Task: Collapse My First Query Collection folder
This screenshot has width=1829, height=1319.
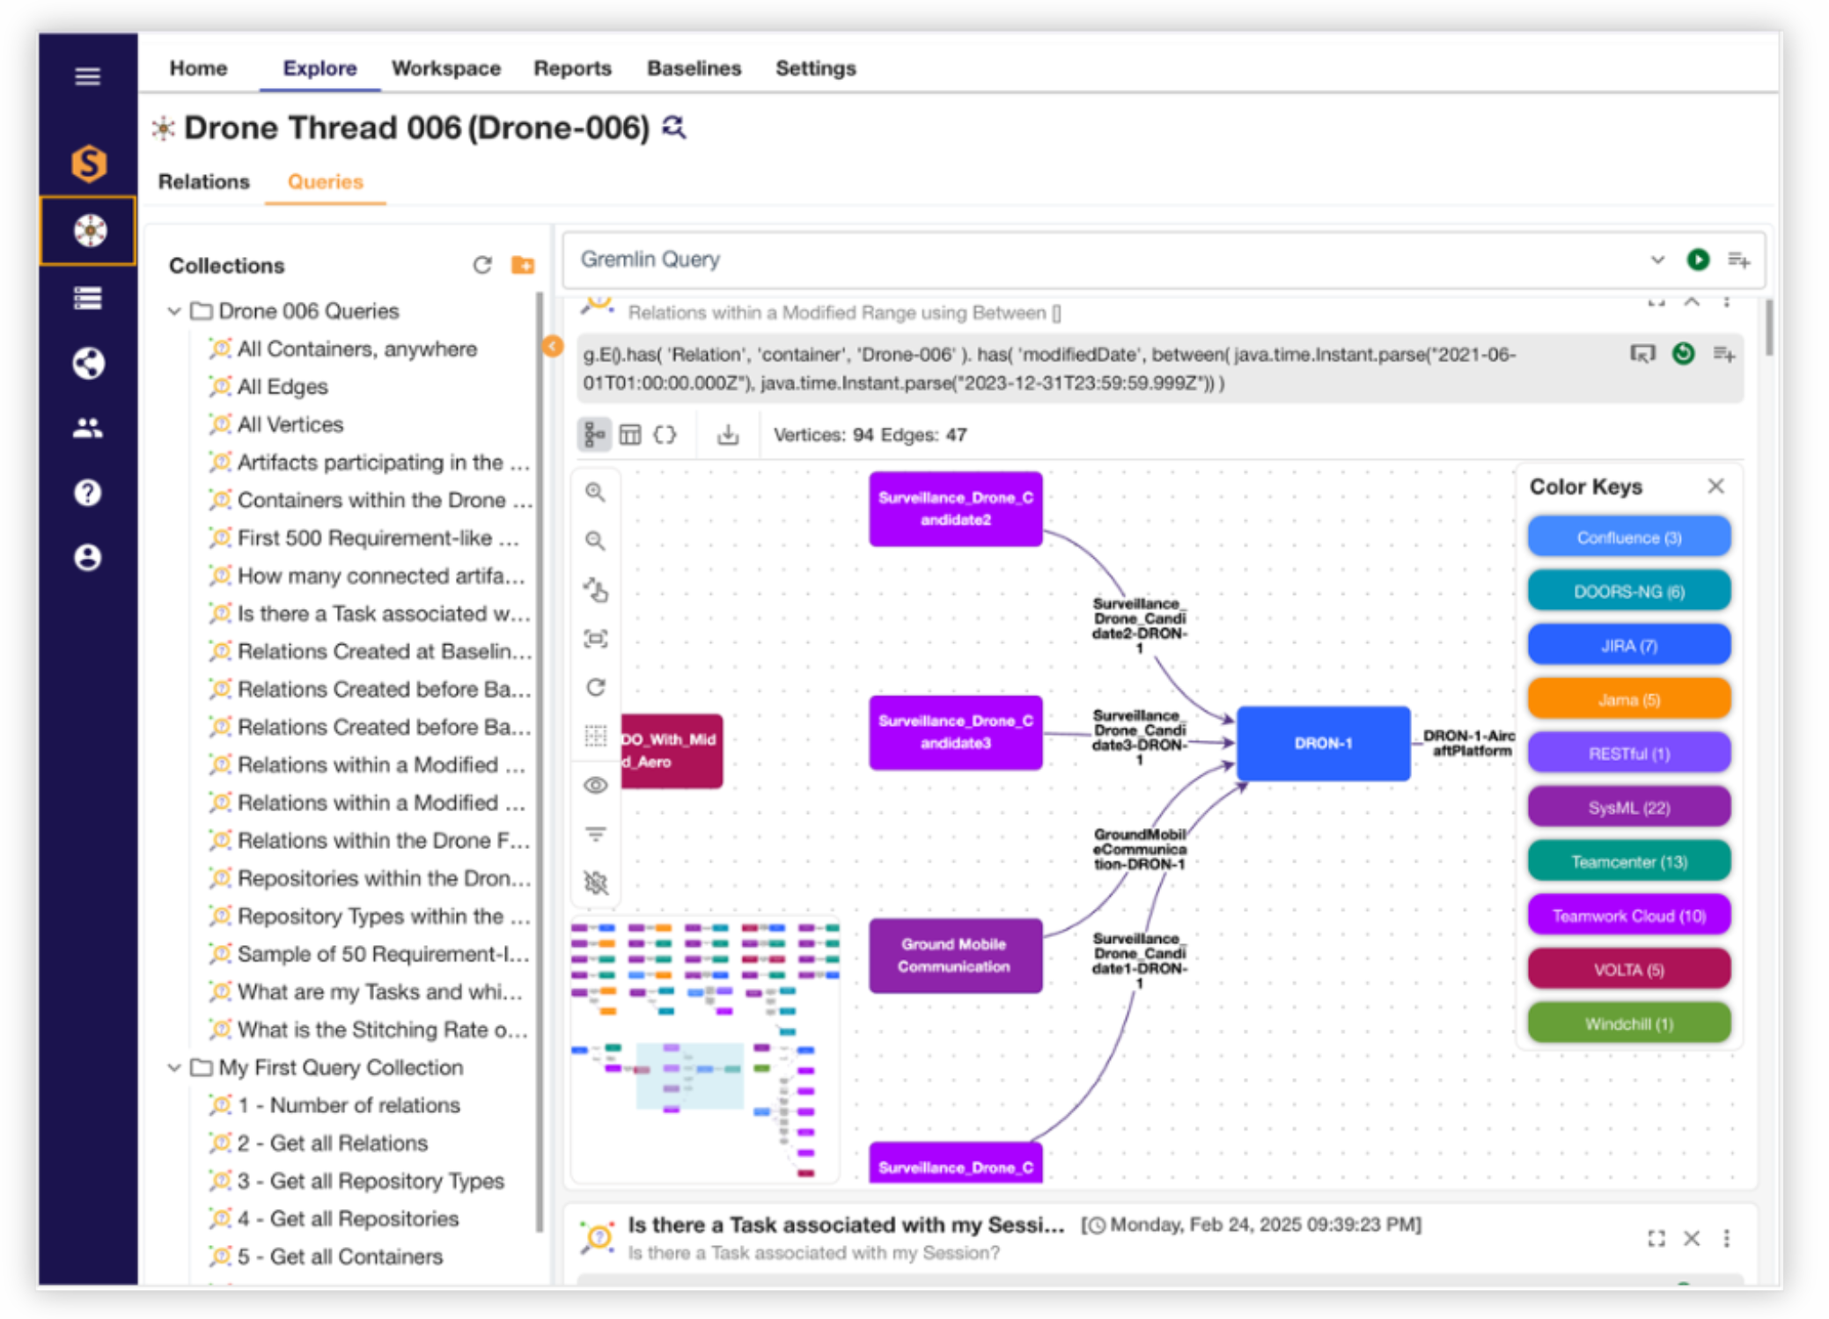Action: click(x=174, y=1067)
